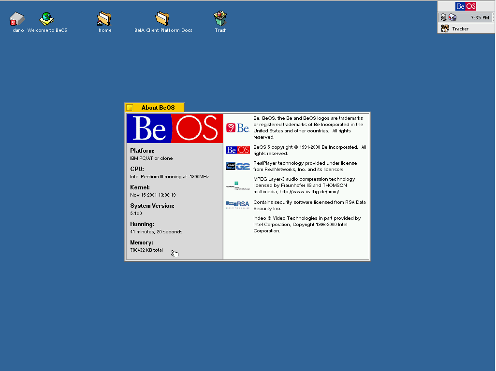496x371 pixels.
Task: Click the RSA Data Security text
Action: [309, 205]
